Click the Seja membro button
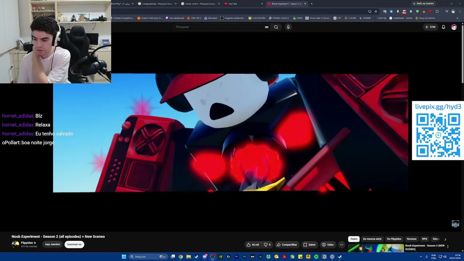Screen dimensions: 464x261 tap(53, 244)
